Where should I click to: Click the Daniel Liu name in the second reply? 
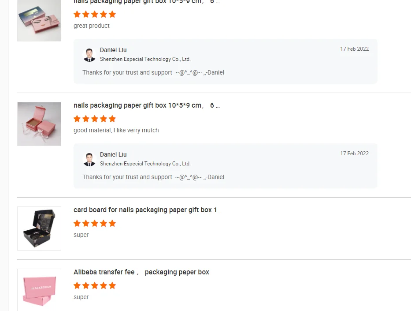coord(113,155)
